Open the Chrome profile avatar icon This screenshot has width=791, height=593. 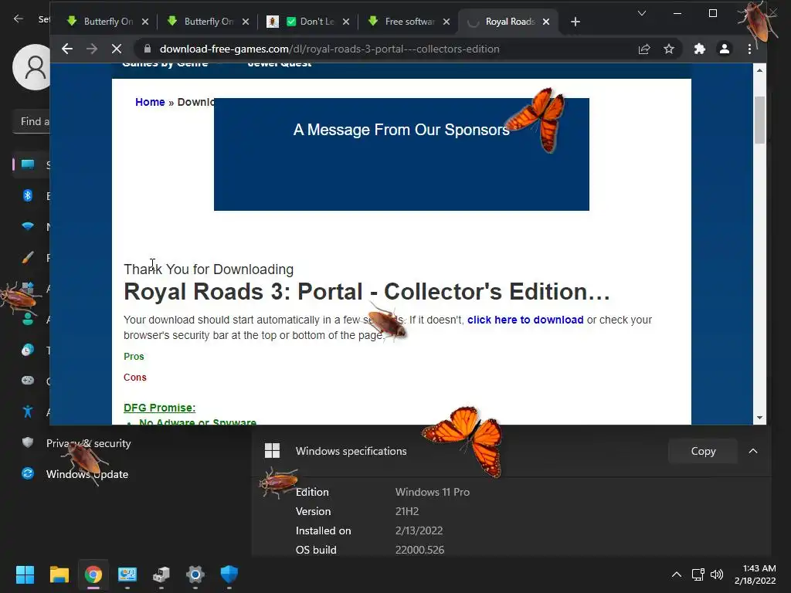(x=725, y=49)
